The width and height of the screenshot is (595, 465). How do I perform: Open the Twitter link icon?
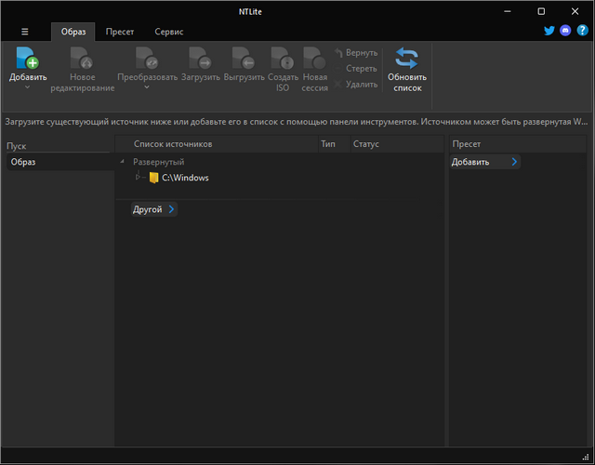549,32
